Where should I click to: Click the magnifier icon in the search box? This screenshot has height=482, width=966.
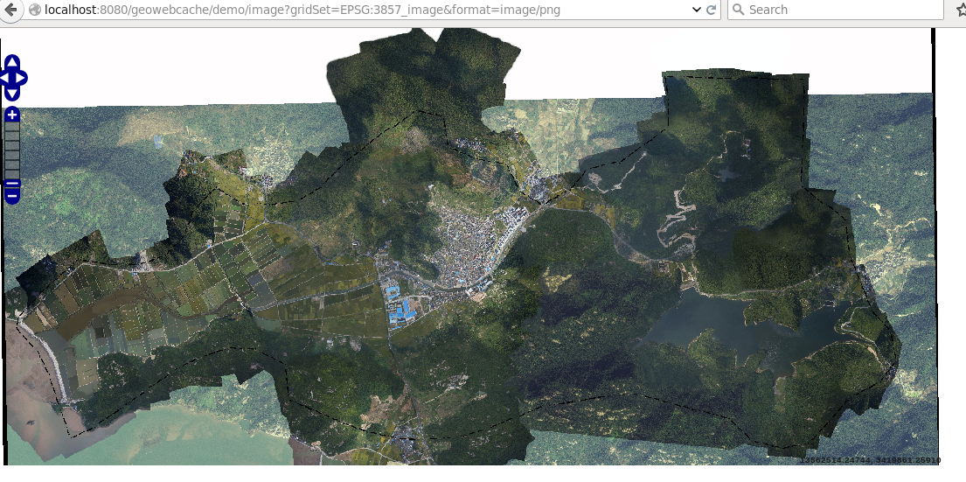738,10
